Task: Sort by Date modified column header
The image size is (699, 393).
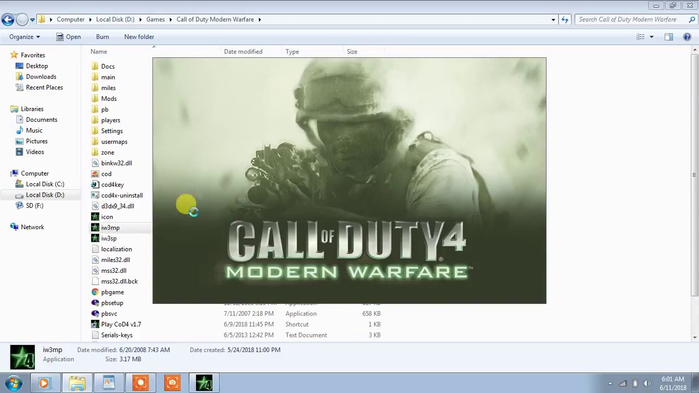Action: pyautogui.click(x=243, y=51)
